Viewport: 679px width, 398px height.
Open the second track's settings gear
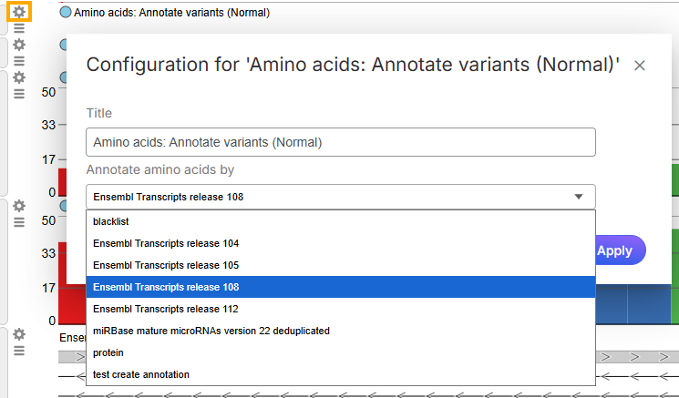pos(18,45)
